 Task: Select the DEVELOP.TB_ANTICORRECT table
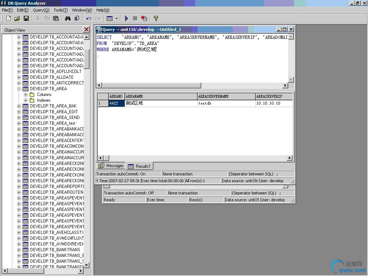(x=57, y=83)
